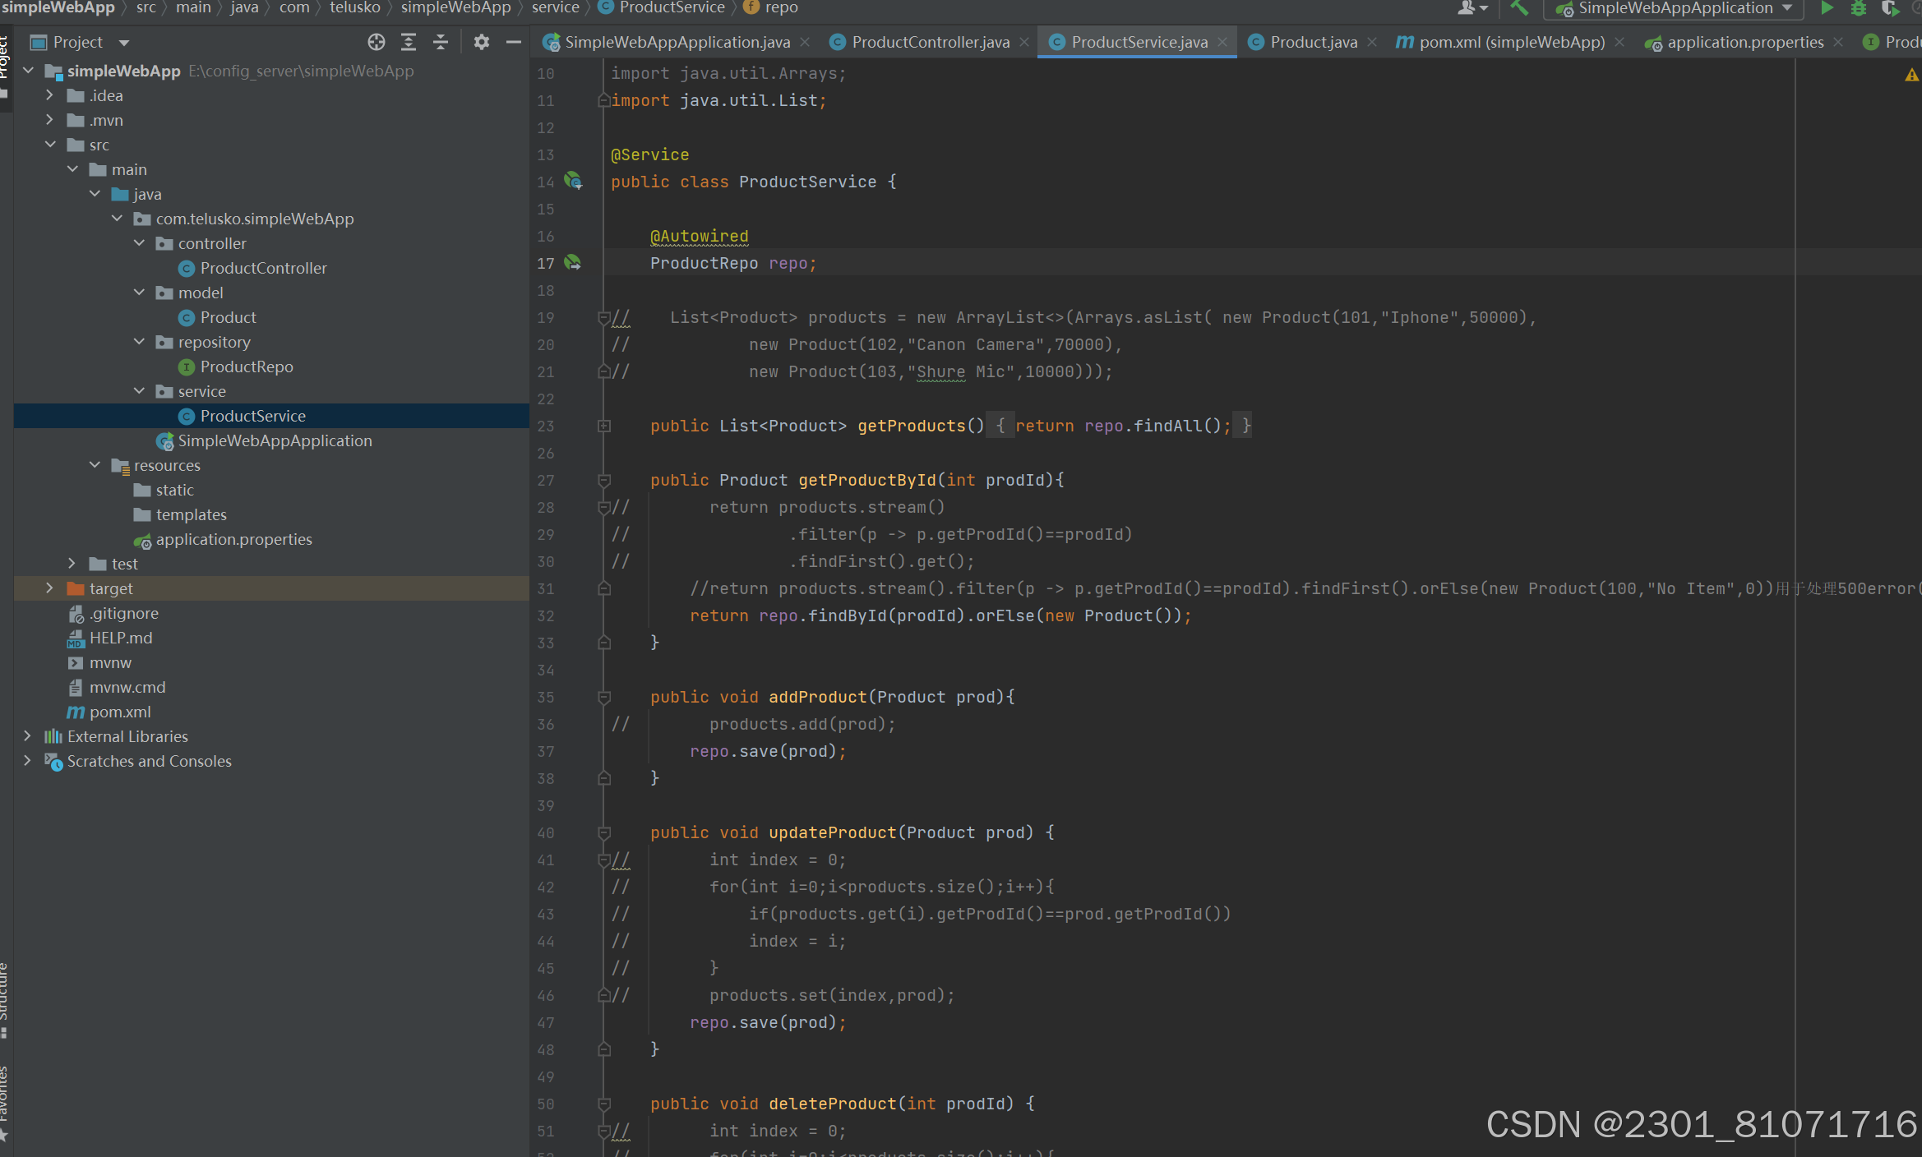This screenshot has height=1157, width=1922.
Task: Click the Collapse All icon in Project panel
Action: click(x=441, y=42)
